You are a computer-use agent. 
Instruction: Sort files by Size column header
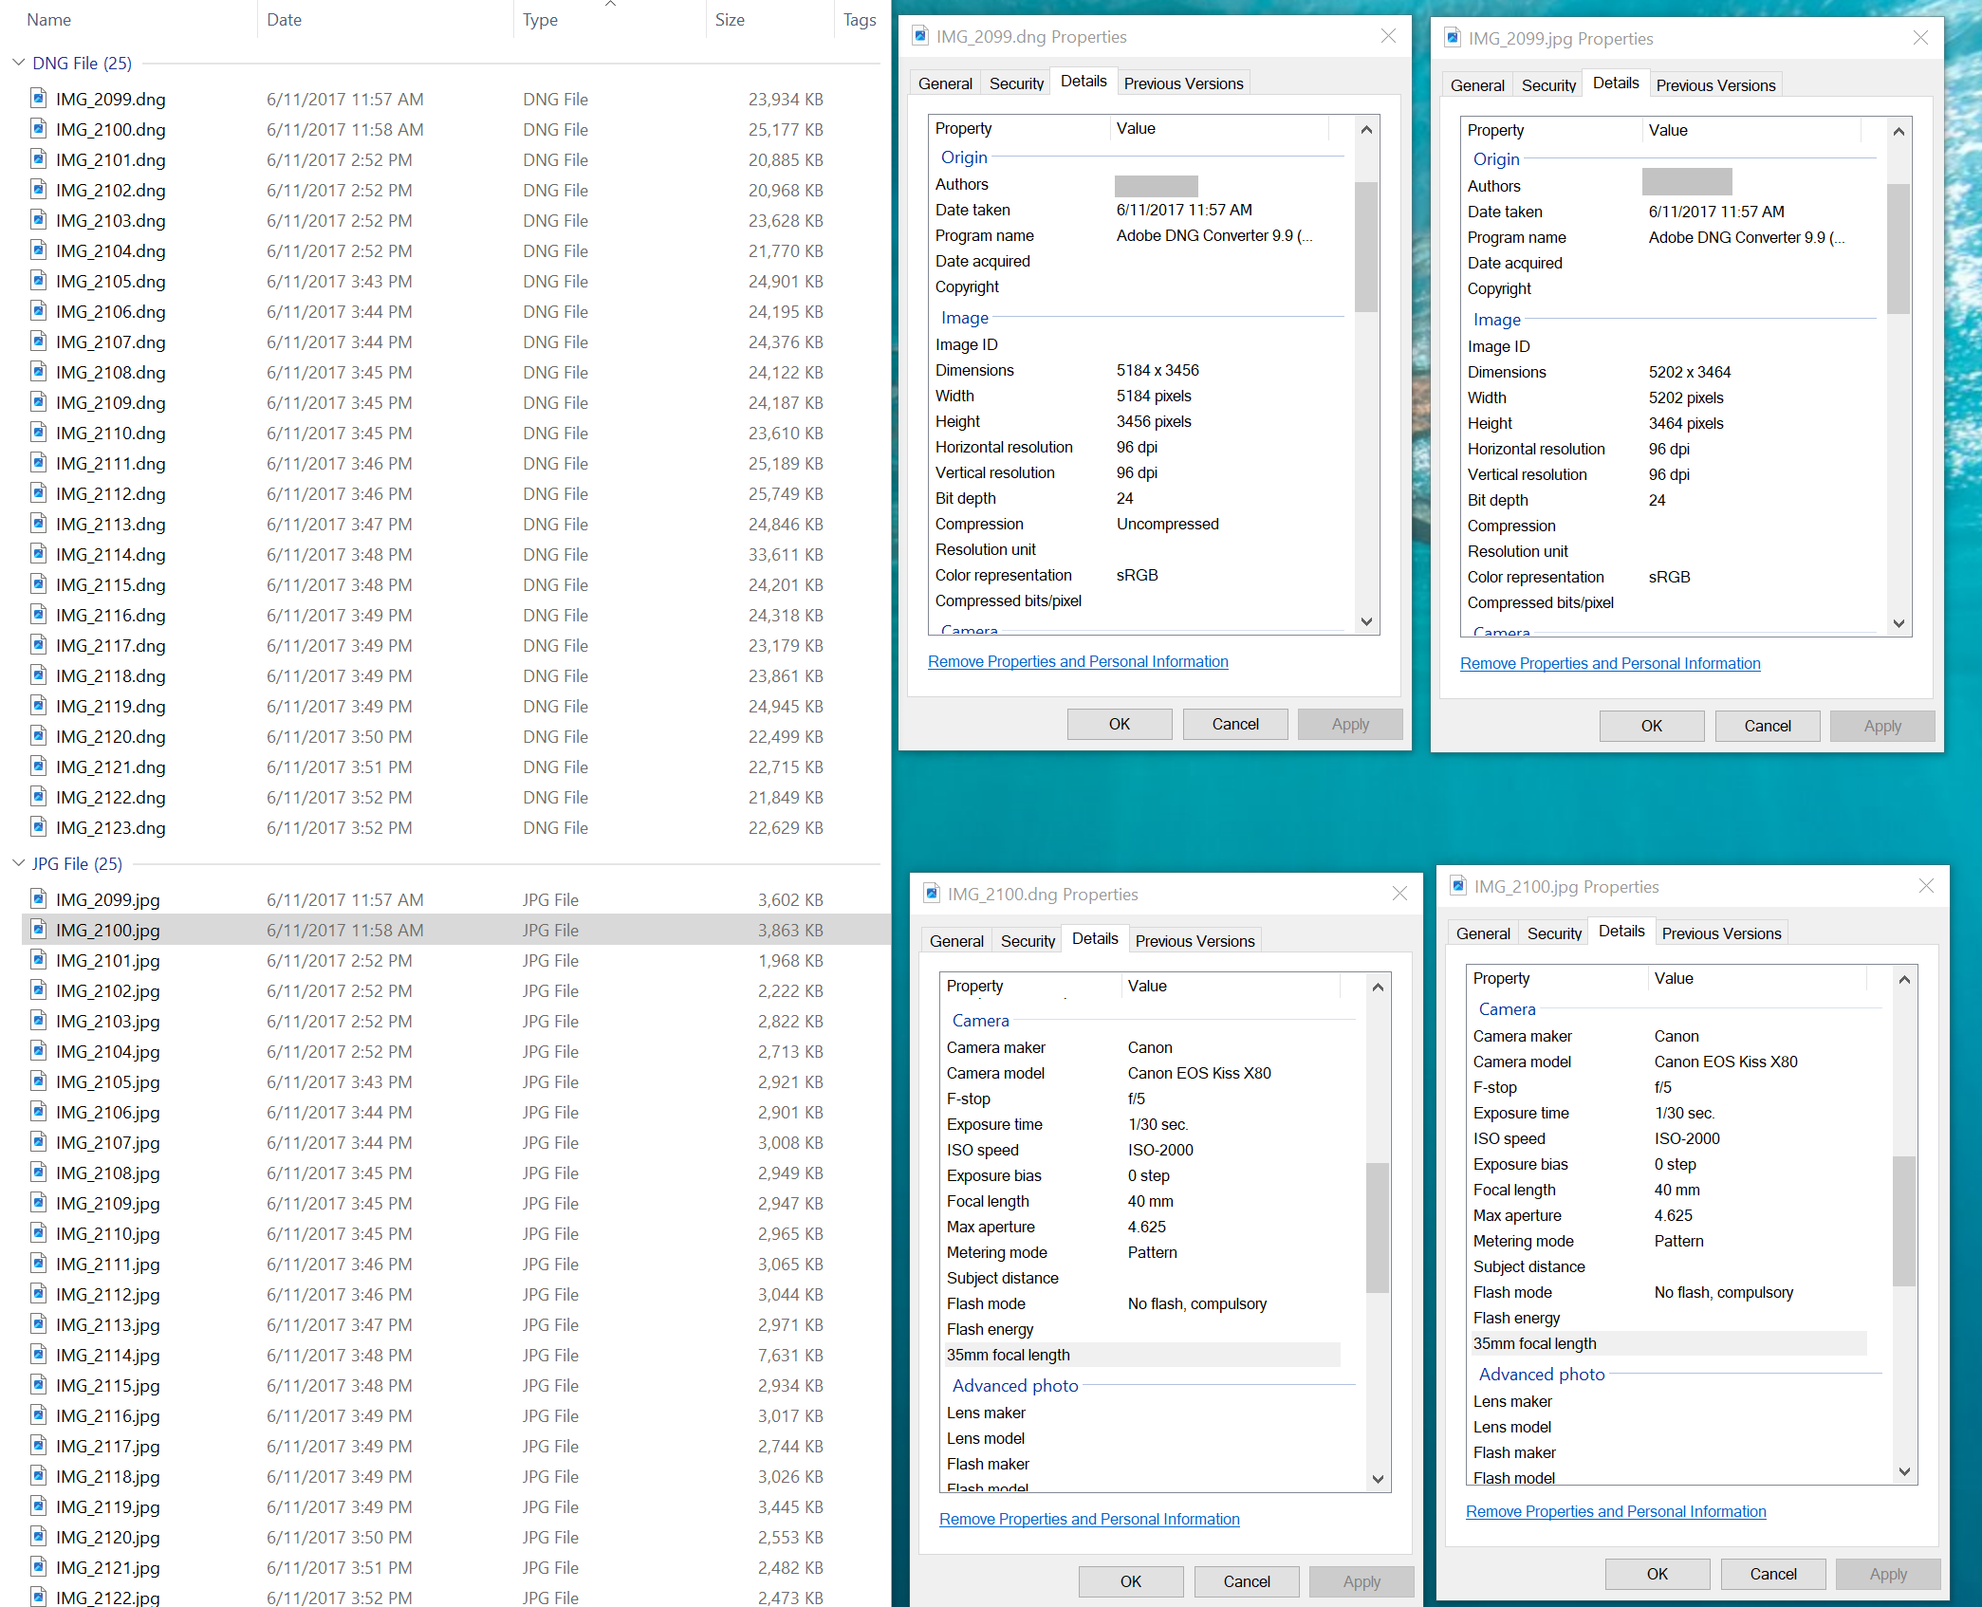(x=730, y=20)
